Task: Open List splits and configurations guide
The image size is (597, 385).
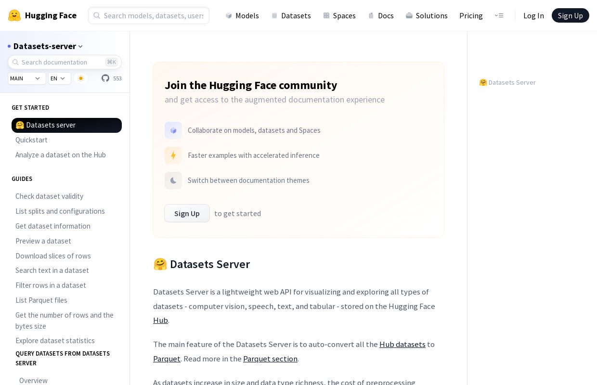Action: (60, 211)
